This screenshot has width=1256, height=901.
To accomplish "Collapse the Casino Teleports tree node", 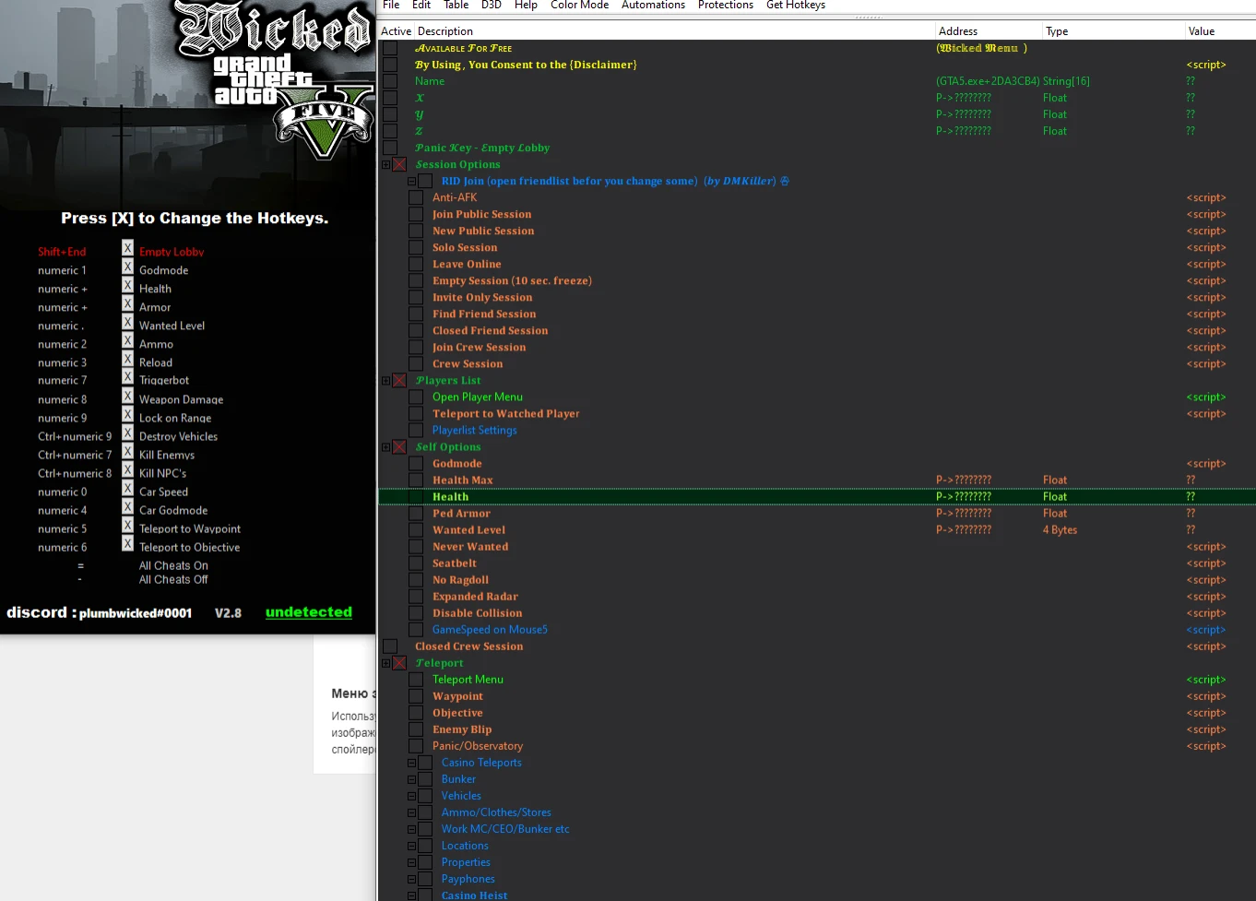I will (x=412, y=763).
